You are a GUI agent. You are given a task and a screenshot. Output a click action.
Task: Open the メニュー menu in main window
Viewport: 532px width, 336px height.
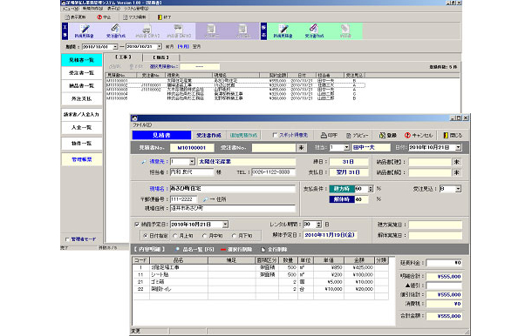[x=71, y=9]
